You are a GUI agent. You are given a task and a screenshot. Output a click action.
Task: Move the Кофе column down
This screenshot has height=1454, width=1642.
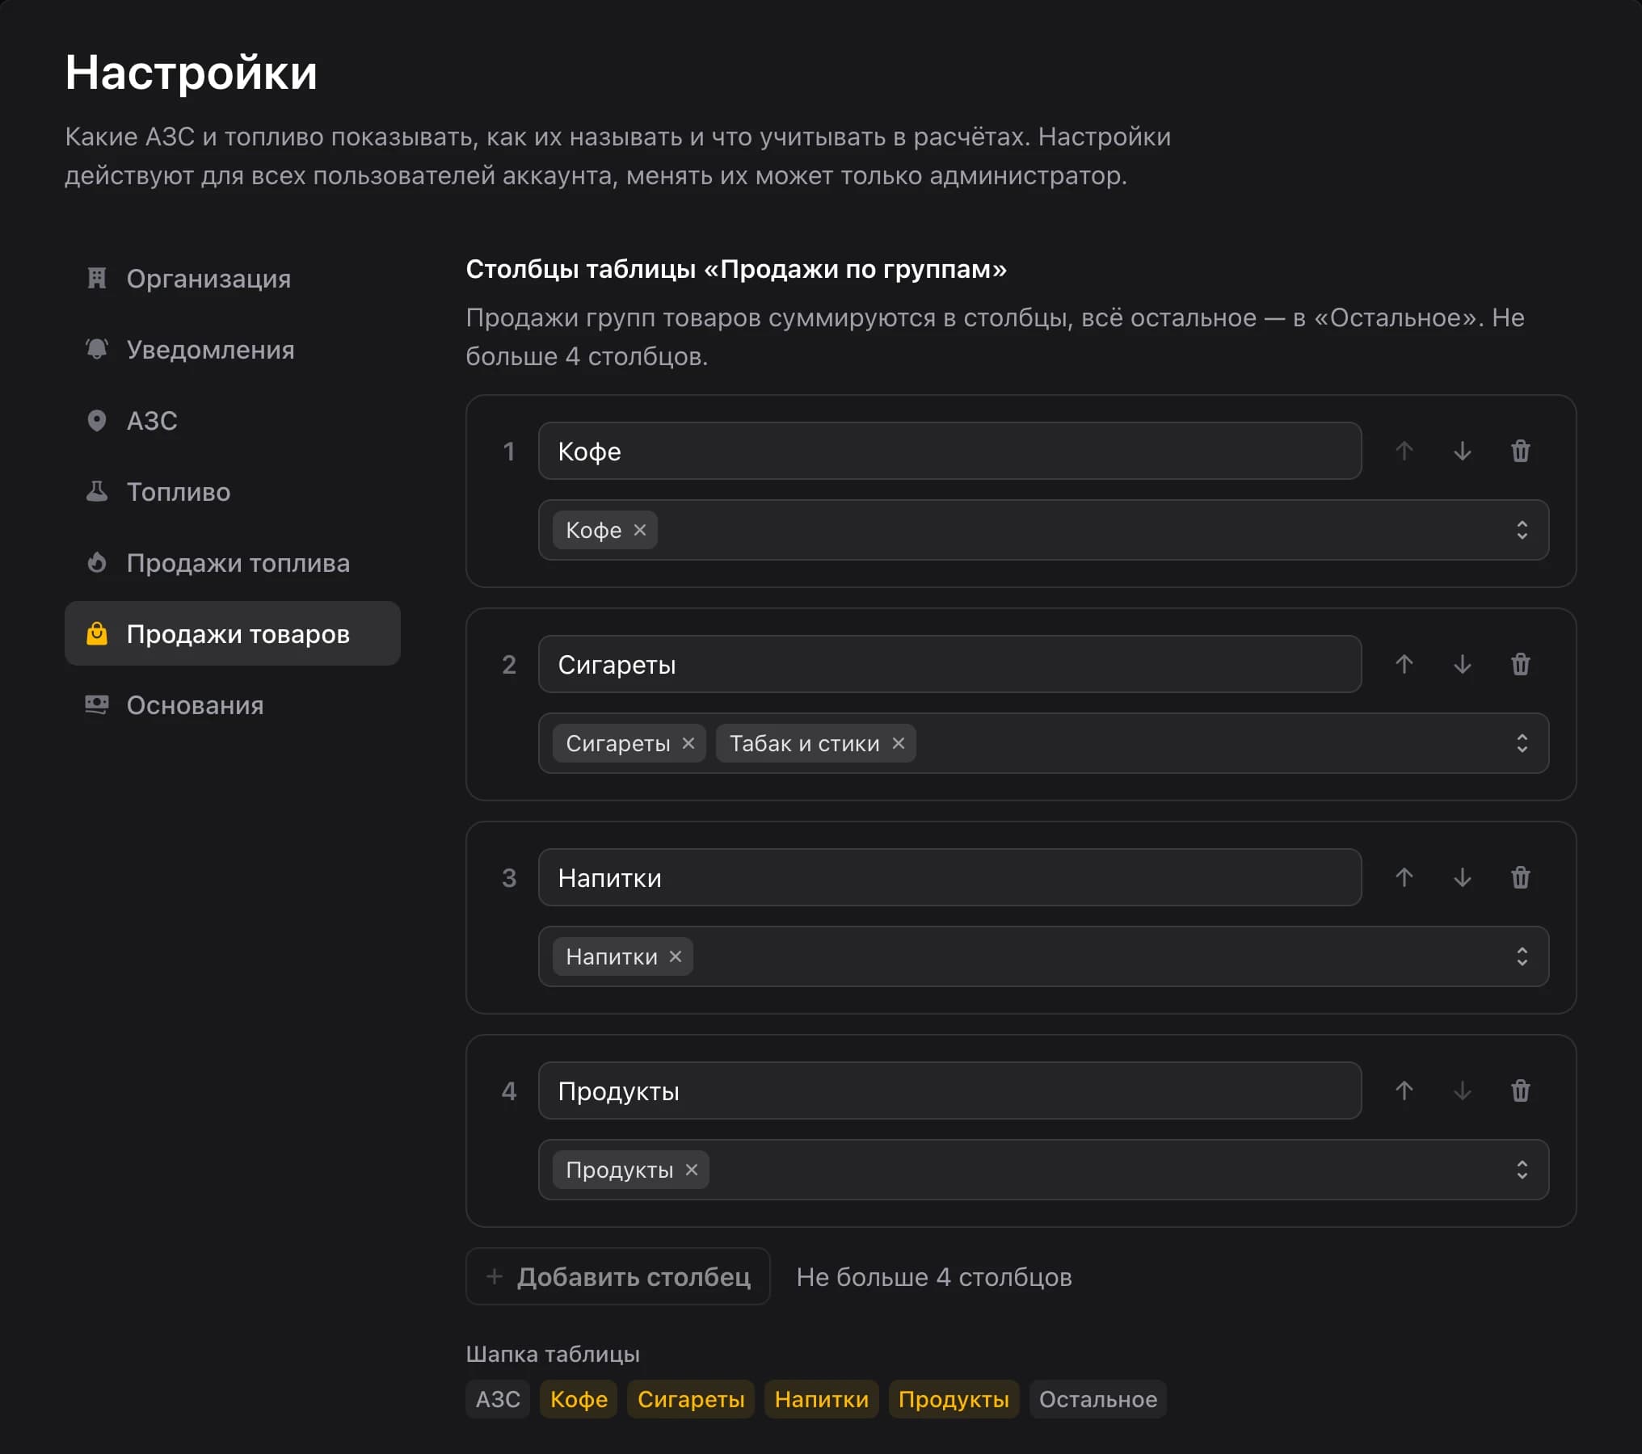[1462, 451]
